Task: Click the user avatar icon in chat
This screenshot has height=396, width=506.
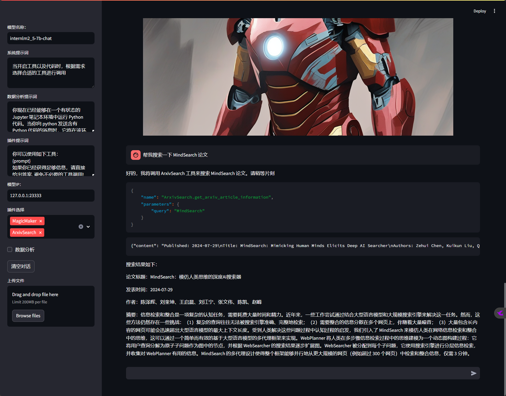Action: [136, 155]
